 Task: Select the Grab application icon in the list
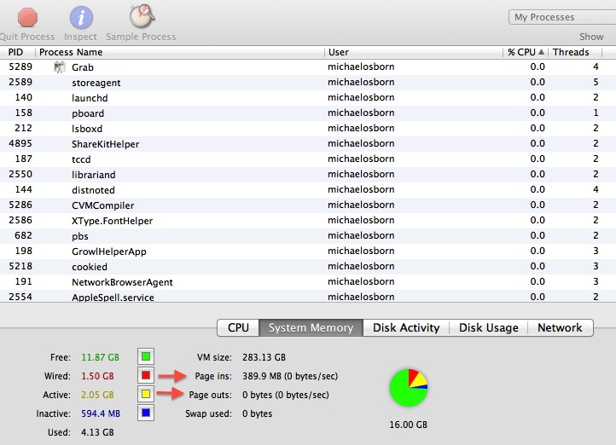tap(60, 67)
